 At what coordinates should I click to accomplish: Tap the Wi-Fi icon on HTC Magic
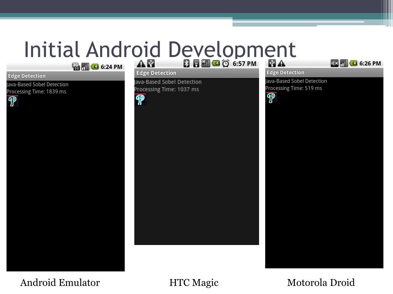(x=196, y=64)
